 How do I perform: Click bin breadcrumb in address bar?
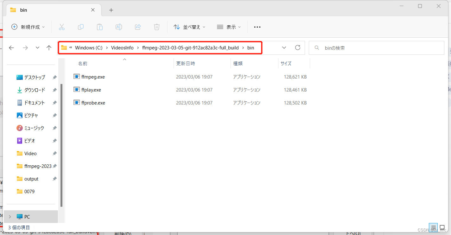pos(251,48)
